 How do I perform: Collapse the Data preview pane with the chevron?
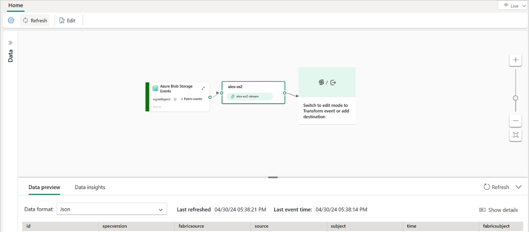pos(519,187)
